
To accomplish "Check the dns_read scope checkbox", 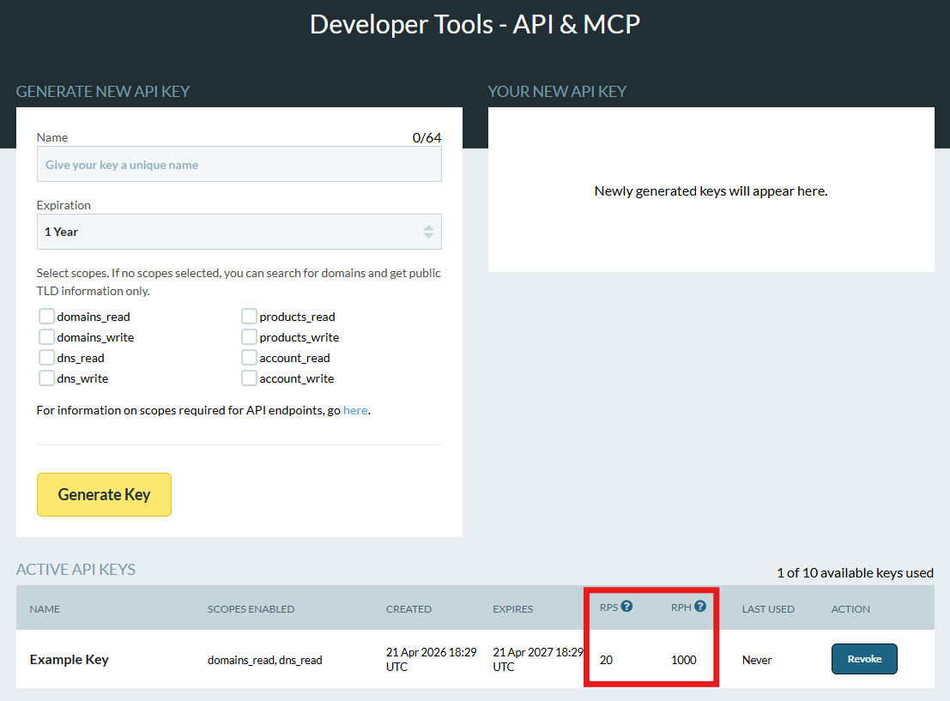I will 46,357.
